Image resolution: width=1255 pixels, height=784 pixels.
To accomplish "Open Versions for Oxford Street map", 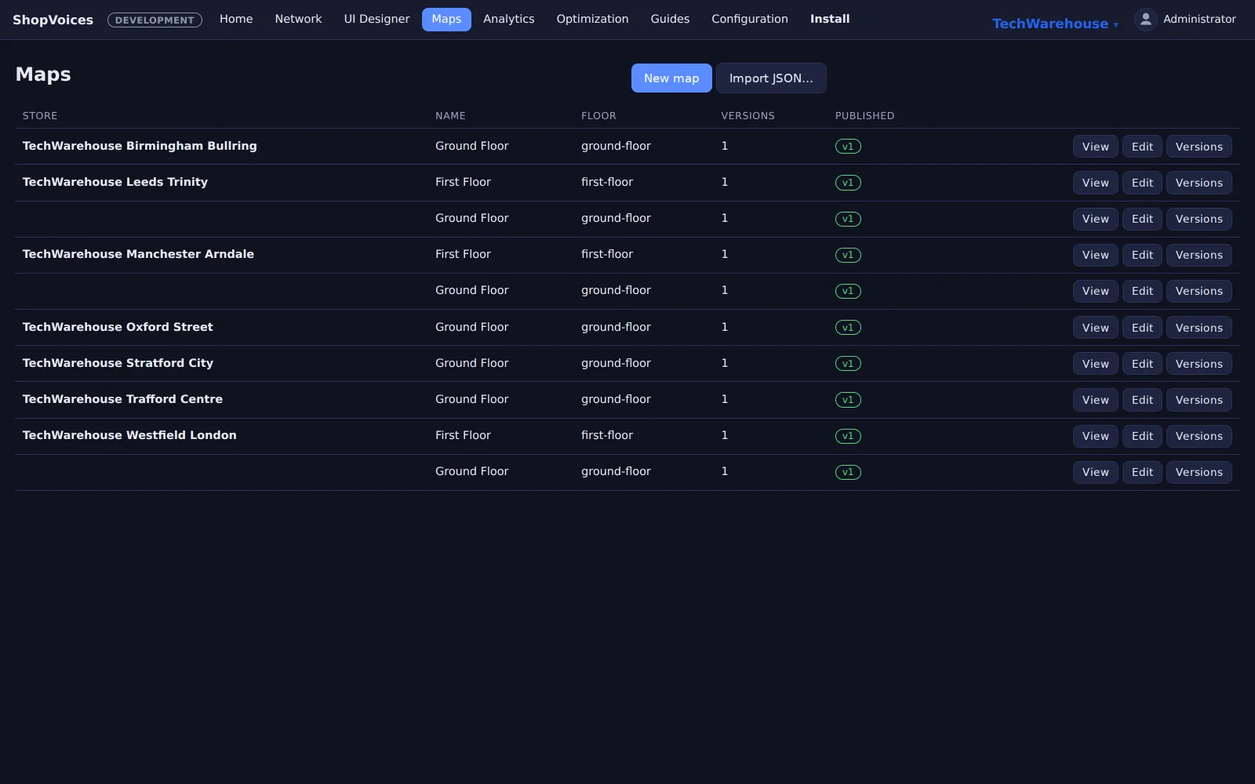I will click(x=1199, y=328).
